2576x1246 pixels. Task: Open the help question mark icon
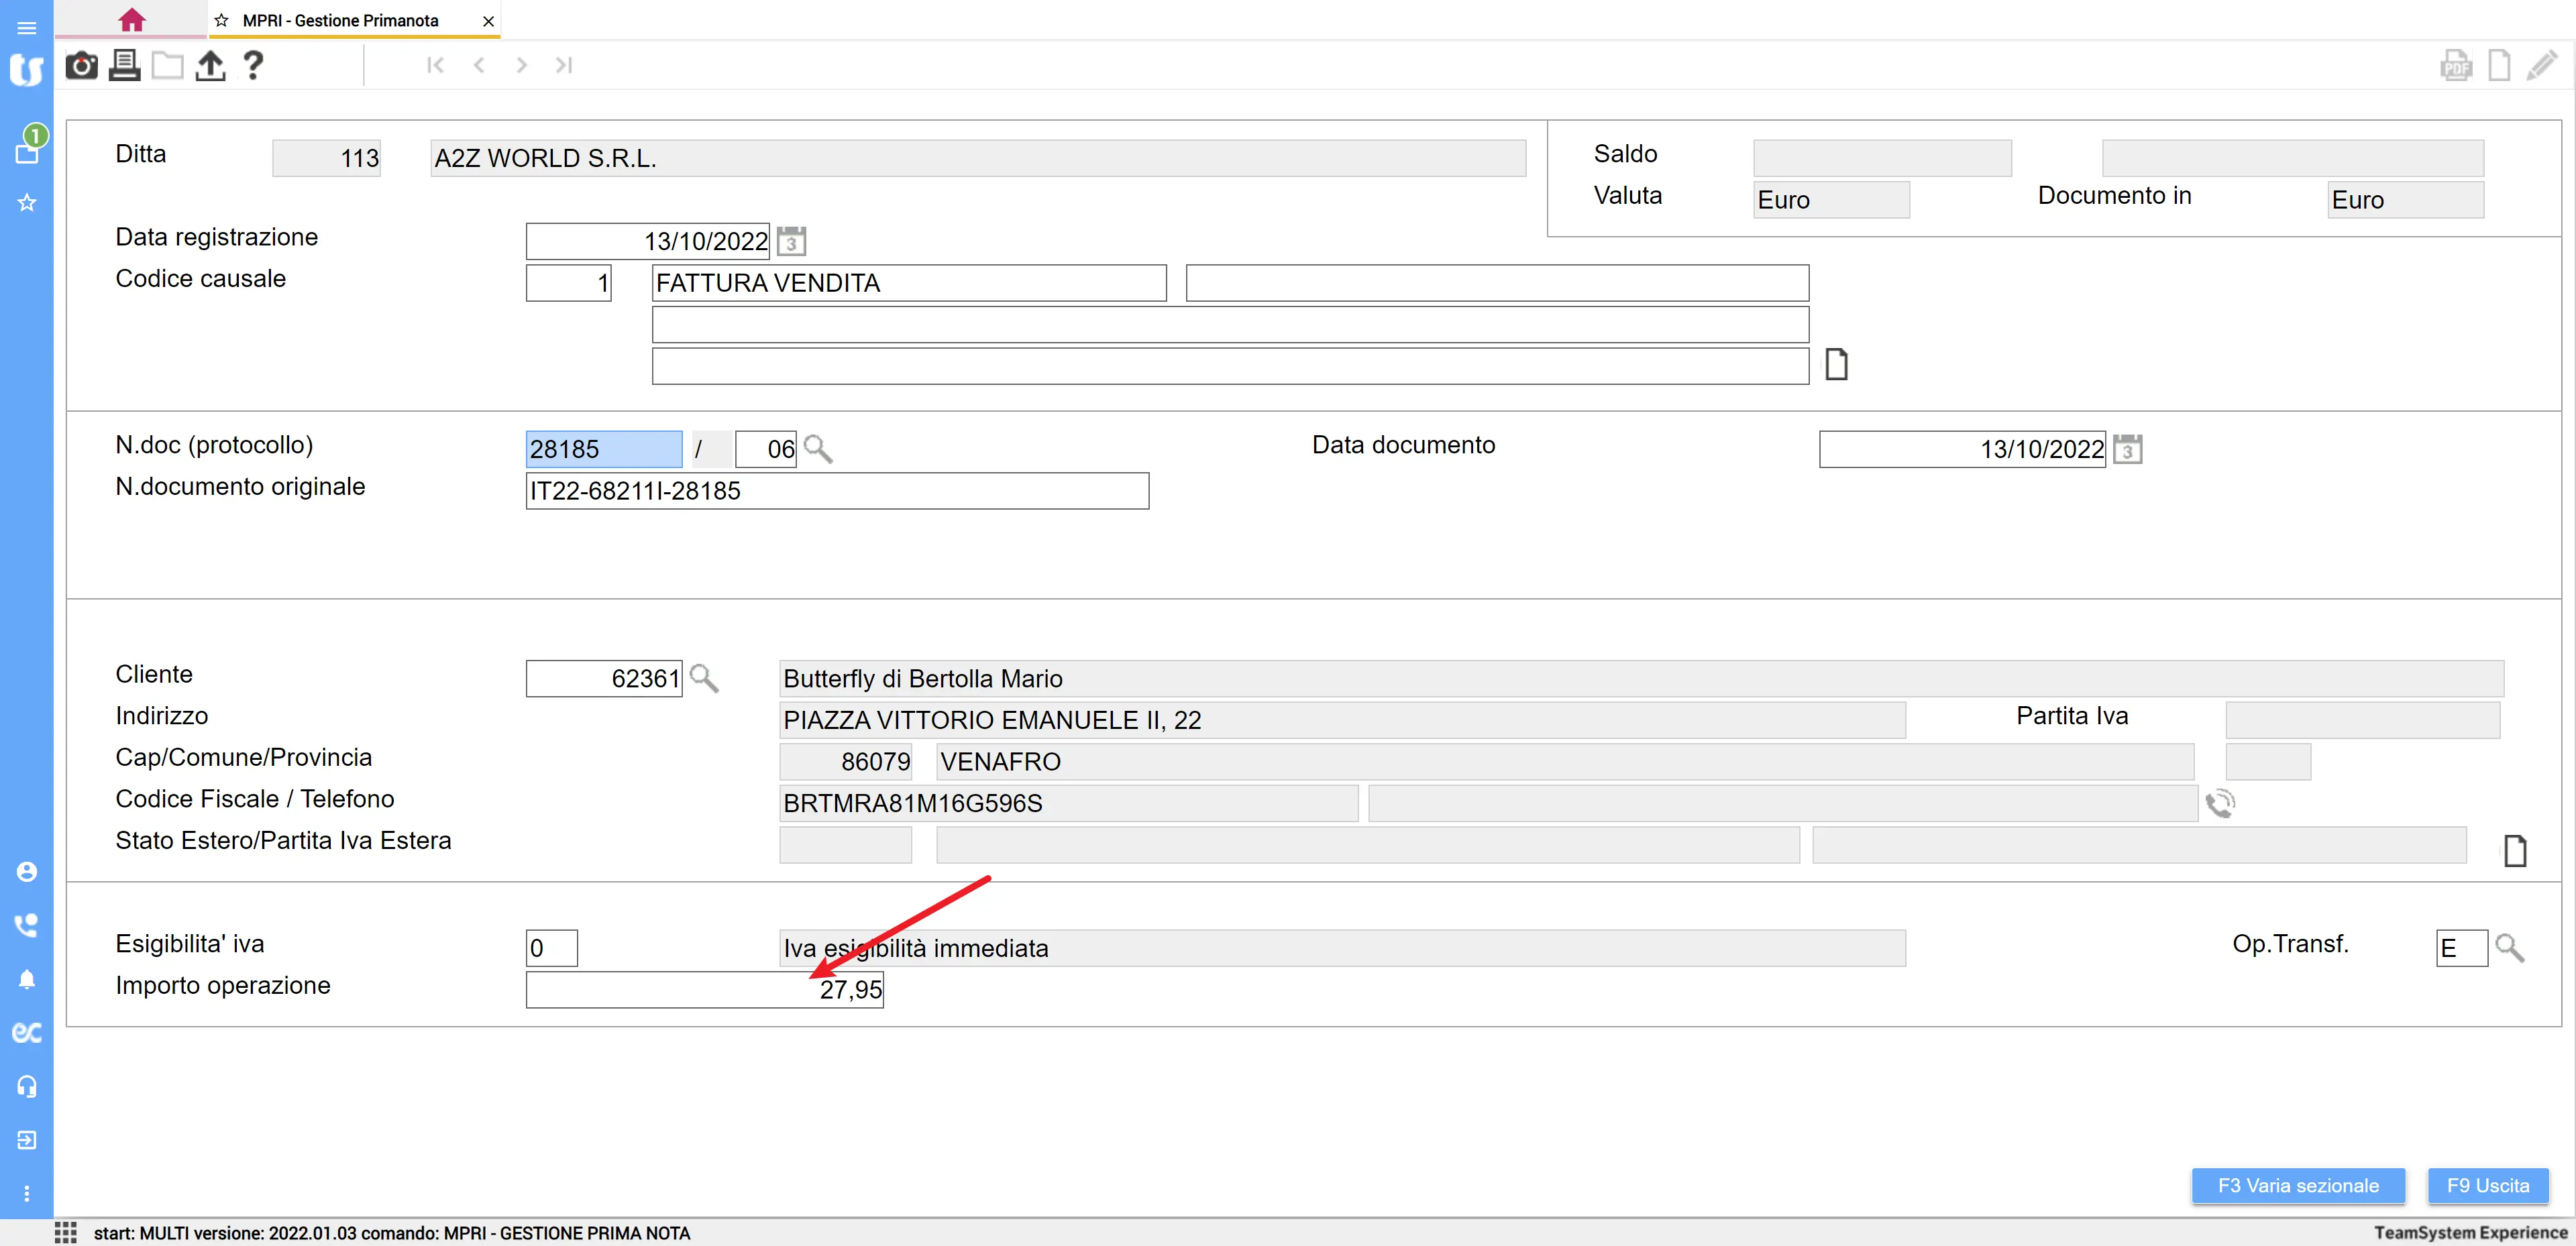253,66
